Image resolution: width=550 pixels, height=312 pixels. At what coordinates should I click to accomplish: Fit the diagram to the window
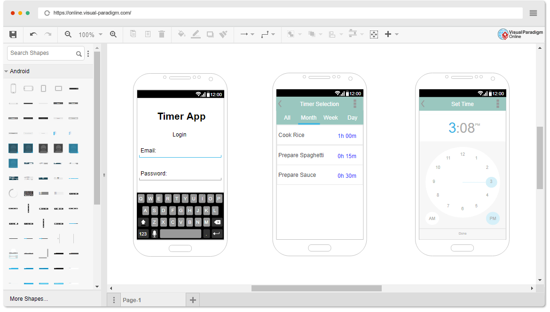[x=374, y=34]
